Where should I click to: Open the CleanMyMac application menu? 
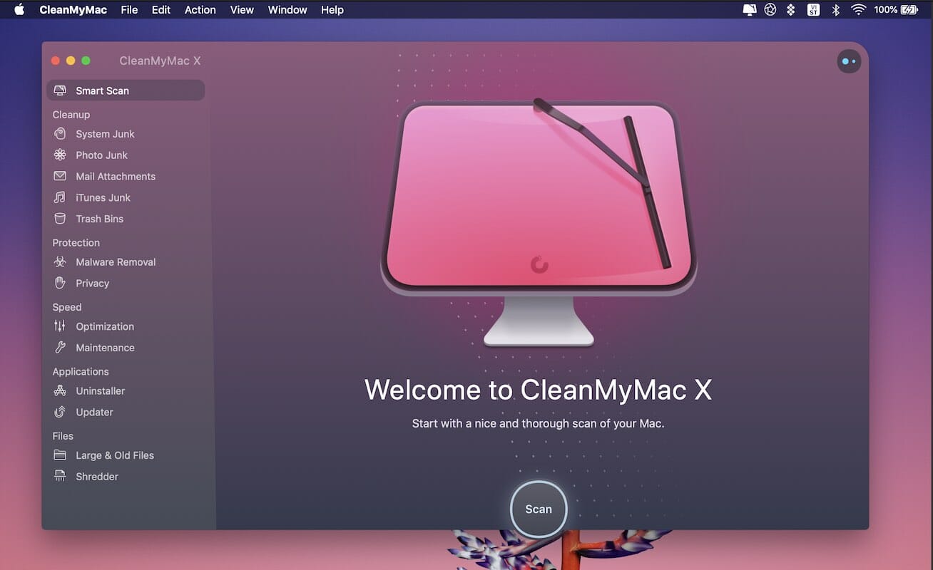point(73,10)
